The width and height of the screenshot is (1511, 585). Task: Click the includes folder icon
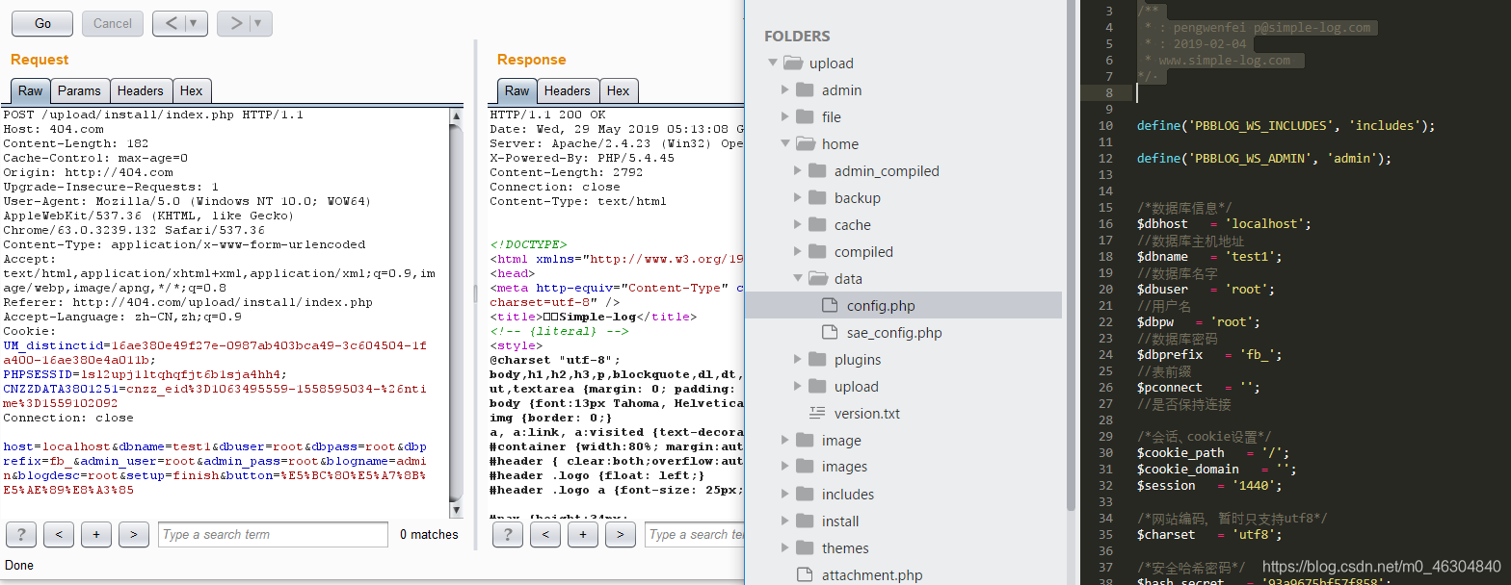pyautogui.click(x=805, y=495)
